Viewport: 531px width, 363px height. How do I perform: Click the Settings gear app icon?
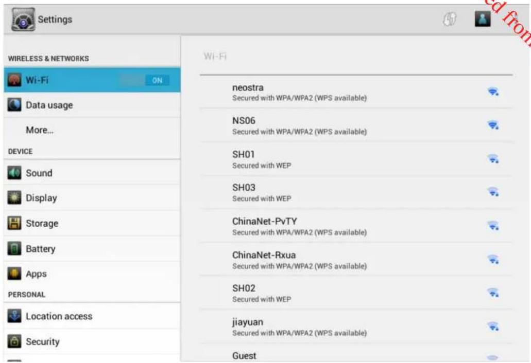tap(23, 20)
